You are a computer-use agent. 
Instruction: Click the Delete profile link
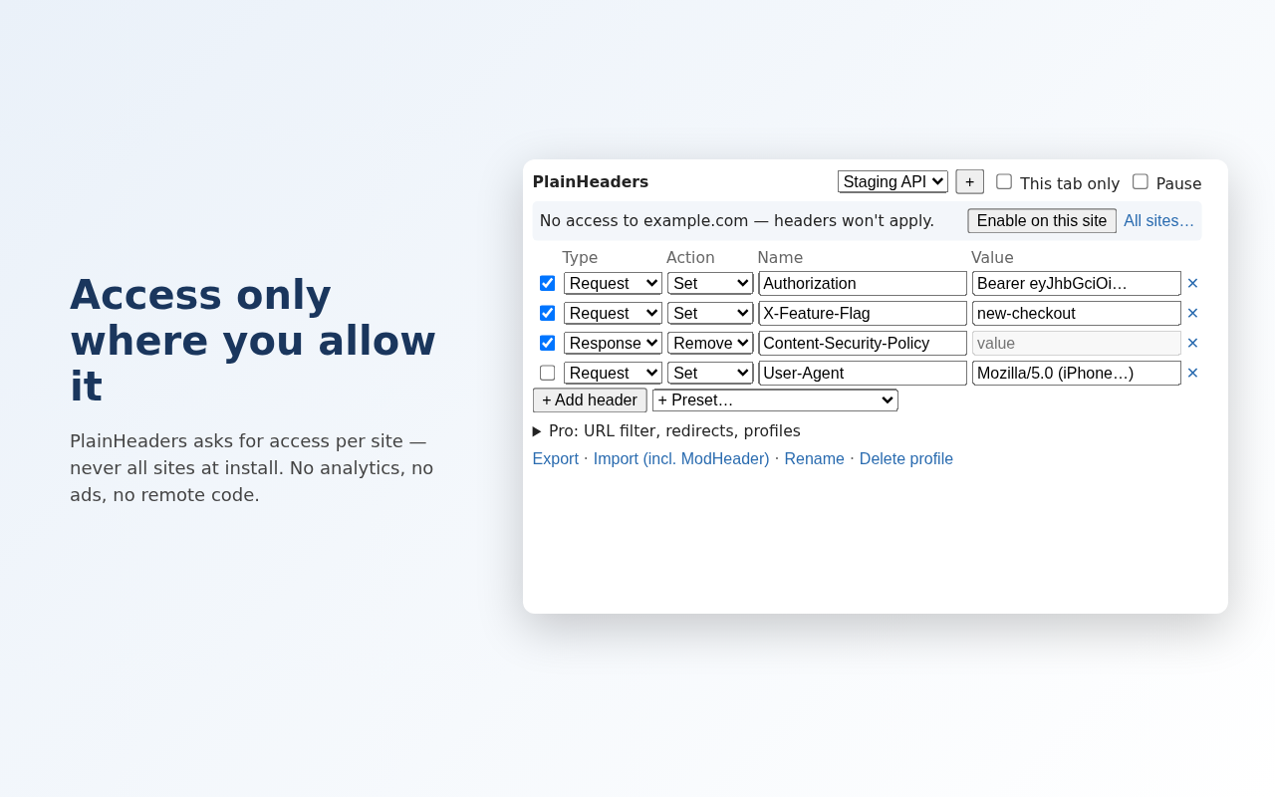coord(906,459)
